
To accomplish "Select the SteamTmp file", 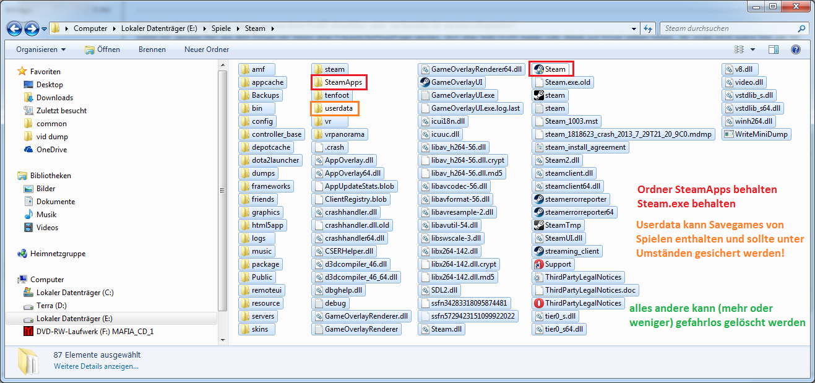I will [558, 225].
